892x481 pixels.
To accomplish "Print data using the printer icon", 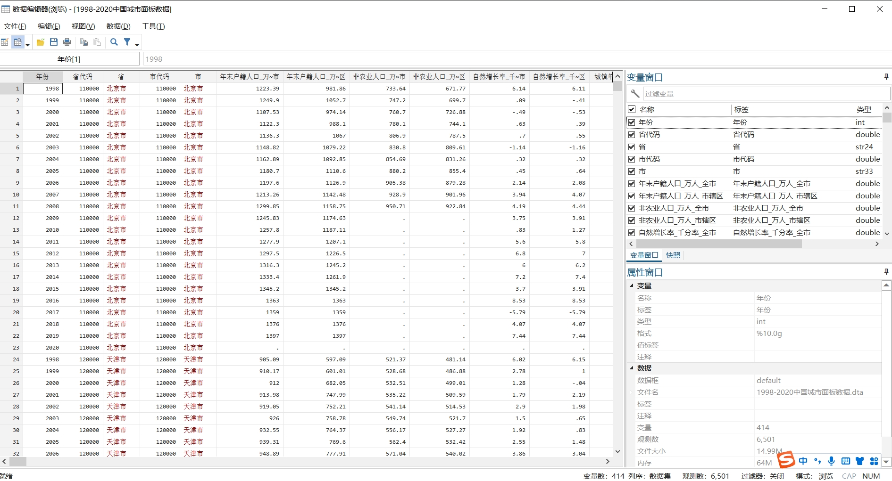I will pyautogui.click(x=67, y=42).
